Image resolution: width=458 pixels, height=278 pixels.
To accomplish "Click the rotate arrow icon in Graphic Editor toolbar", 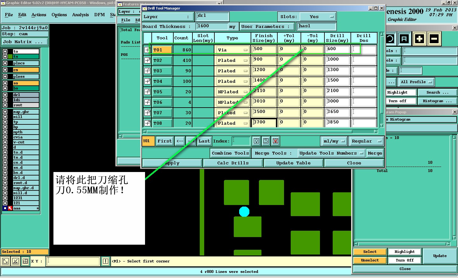I will (x=390, y=39).
